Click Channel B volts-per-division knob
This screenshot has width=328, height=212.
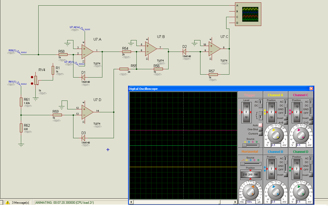[275, 192]
